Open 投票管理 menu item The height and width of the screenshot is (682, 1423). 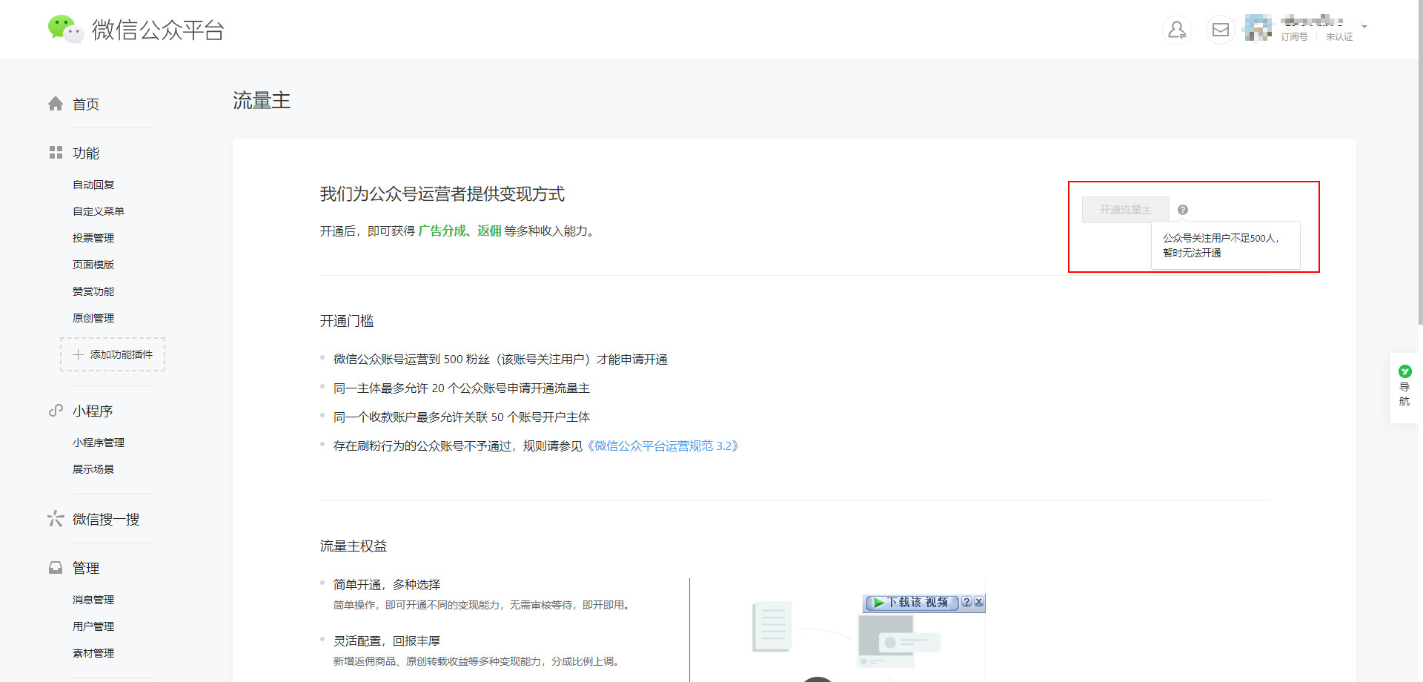point(93,238)
